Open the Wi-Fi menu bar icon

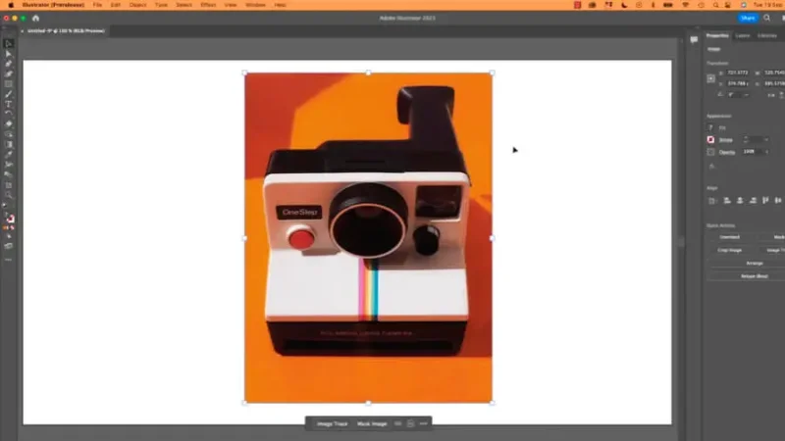click(685, 5)
